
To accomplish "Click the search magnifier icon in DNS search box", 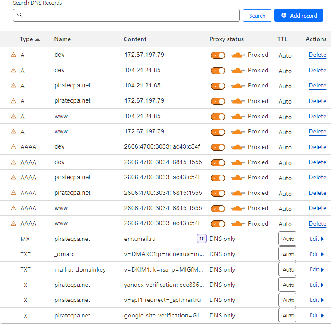I will [20, 15].
